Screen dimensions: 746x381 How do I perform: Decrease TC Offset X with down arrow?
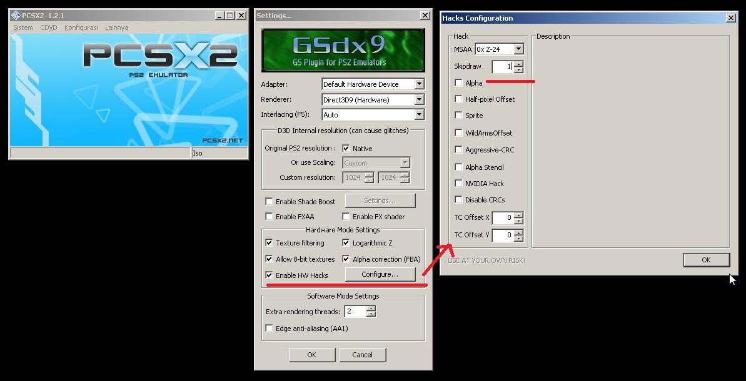[518, 221]
